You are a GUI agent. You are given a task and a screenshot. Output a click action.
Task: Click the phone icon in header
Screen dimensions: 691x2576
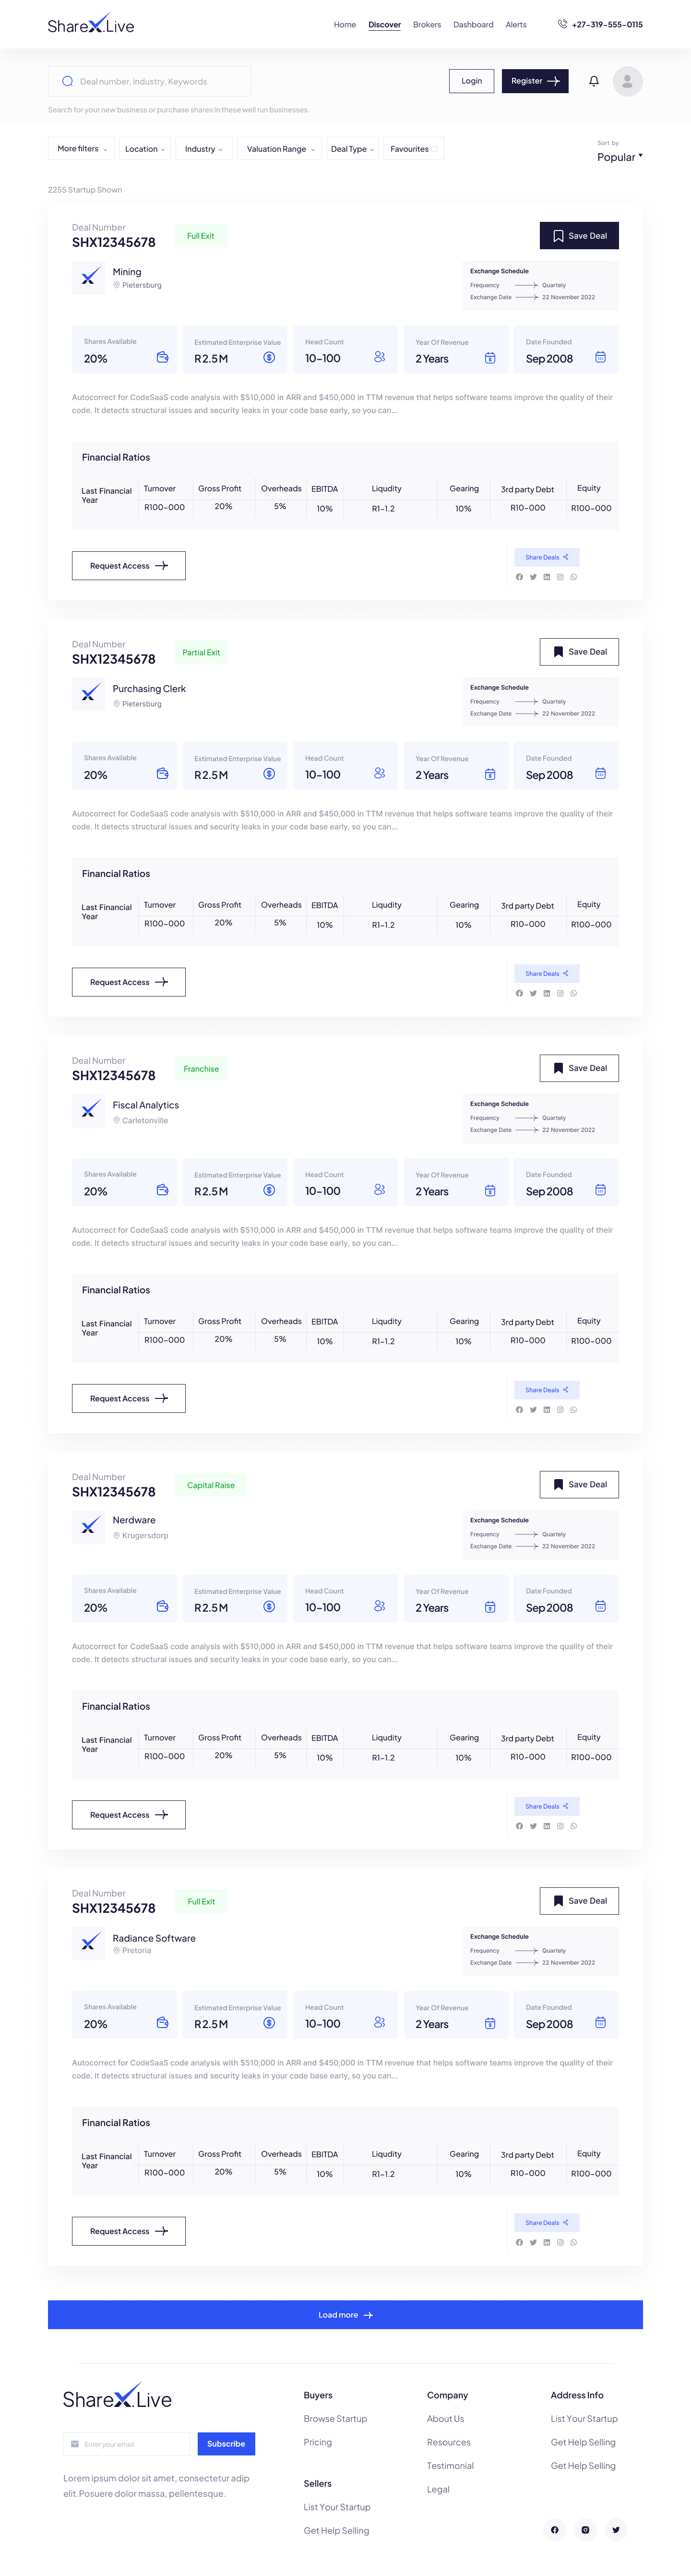coord(562,24)
